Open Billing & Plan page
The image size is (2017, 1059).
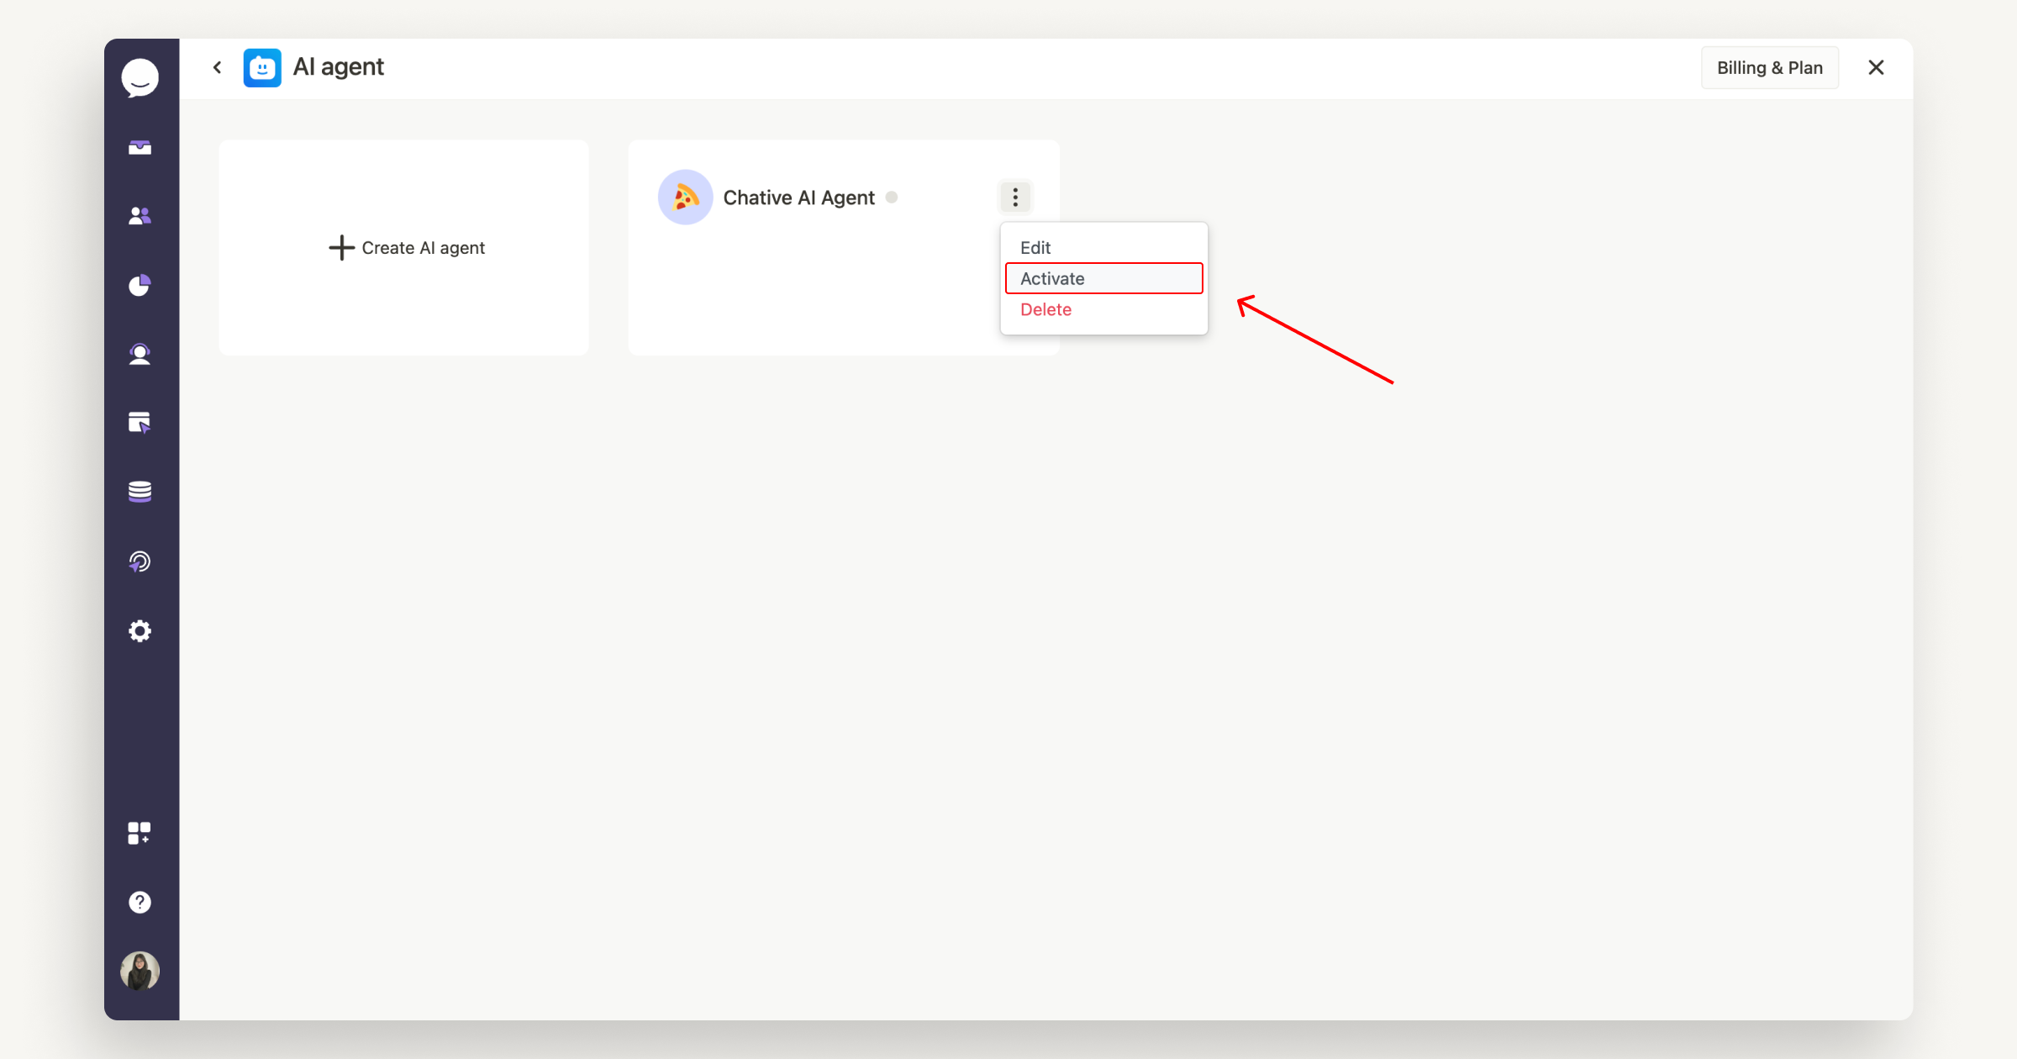[x=1769, y=66]
